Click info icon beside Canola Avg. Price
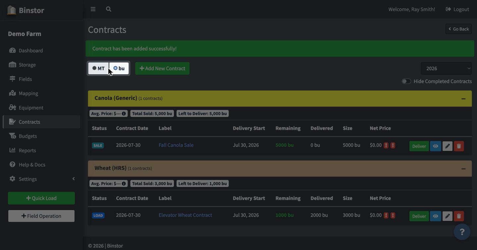This screenshot has height=250, width=477. click(124, 114)
